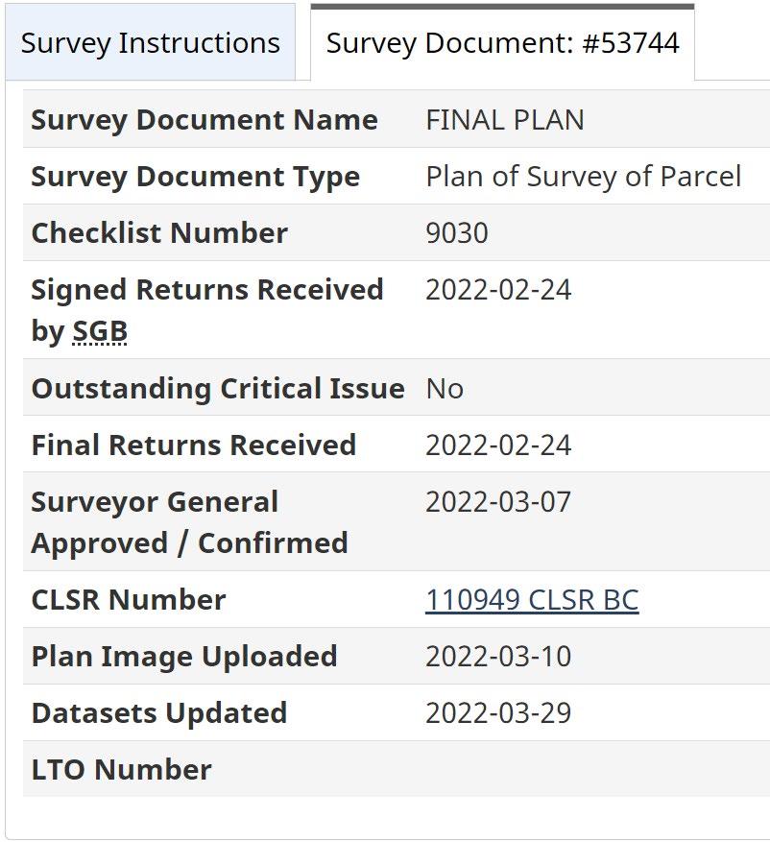Click the Outstanding Critical Issue label
This screenshot has width=770, height=842.
(x=218, y=389)
